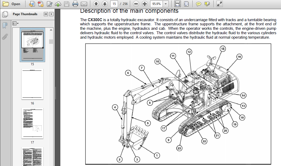Click the Page Thumbnails panel title

coord(25,14)
